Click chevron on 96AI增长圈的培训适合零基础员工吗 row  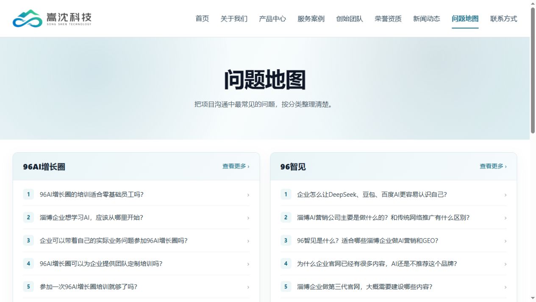[248, 195]
